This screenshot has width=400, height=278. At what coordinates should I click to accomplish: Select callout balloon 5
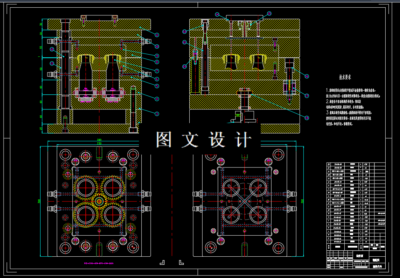[x=157, y=86]
